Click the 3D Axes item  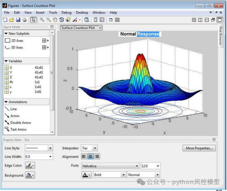[x=14, y=47]
